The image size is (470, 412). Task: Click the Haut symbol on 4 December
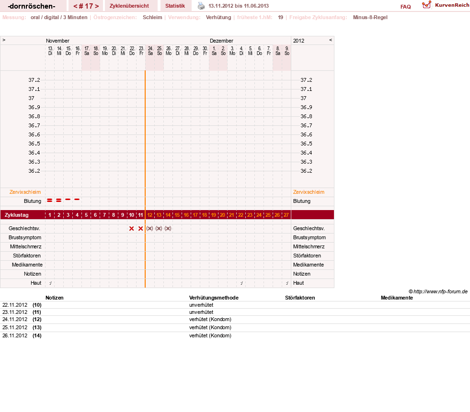(241, 283)
